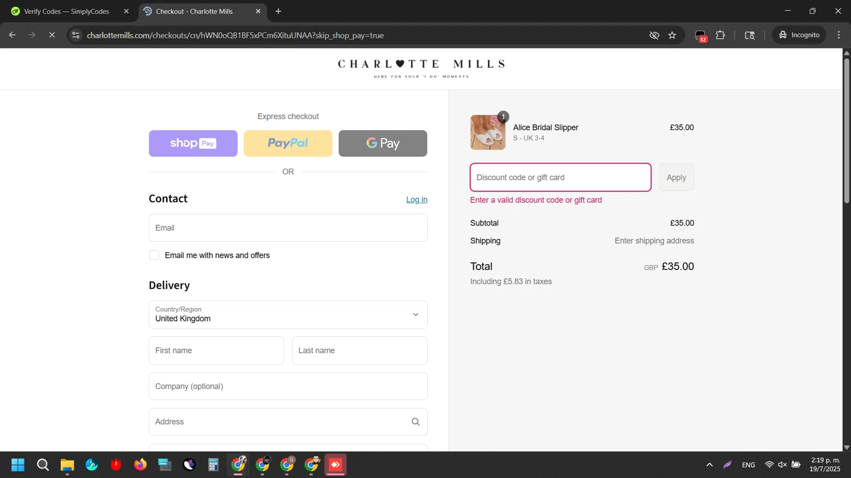Click the media search icon in the toolbar
The width and height of the screenshot is (851, 478).
[x=750, y=35]
